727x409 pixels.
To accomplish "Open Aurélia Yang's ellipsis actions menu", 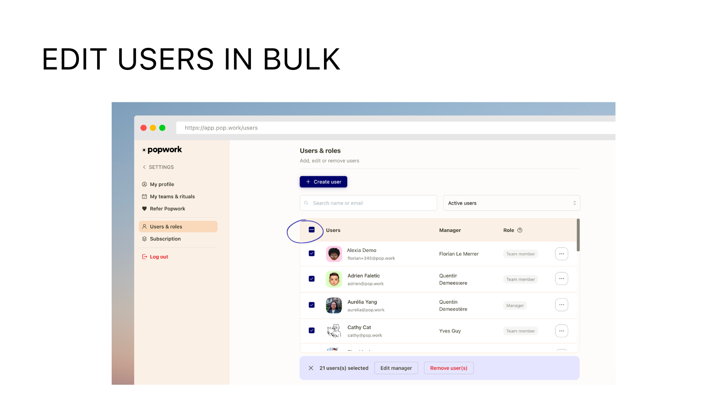I will tap(562, 305).
